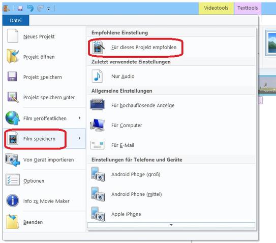276x243 pixels.
Task: Click the redo arrow icon
Action: point(40,8)
